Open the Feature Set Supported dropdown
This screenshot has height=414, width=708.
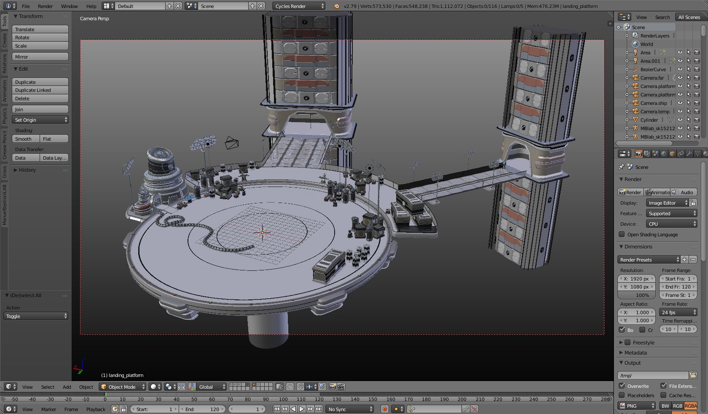tap(672, 214)
